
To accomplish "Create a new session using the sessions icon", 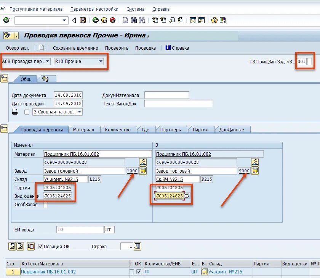I will click(x=193, y=20).
